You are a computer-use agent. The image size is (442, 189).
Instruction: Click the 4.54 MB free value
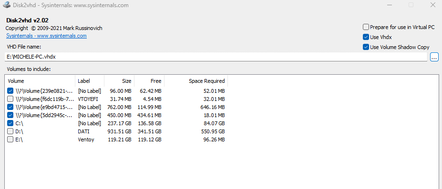pyautogui.click(x=152, y=99)
